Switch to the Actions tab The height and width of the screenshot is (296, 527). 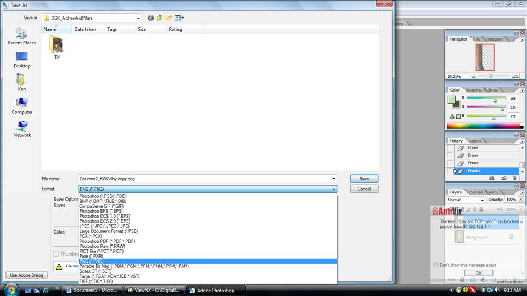pyautogui.click(x=474, y=141)
